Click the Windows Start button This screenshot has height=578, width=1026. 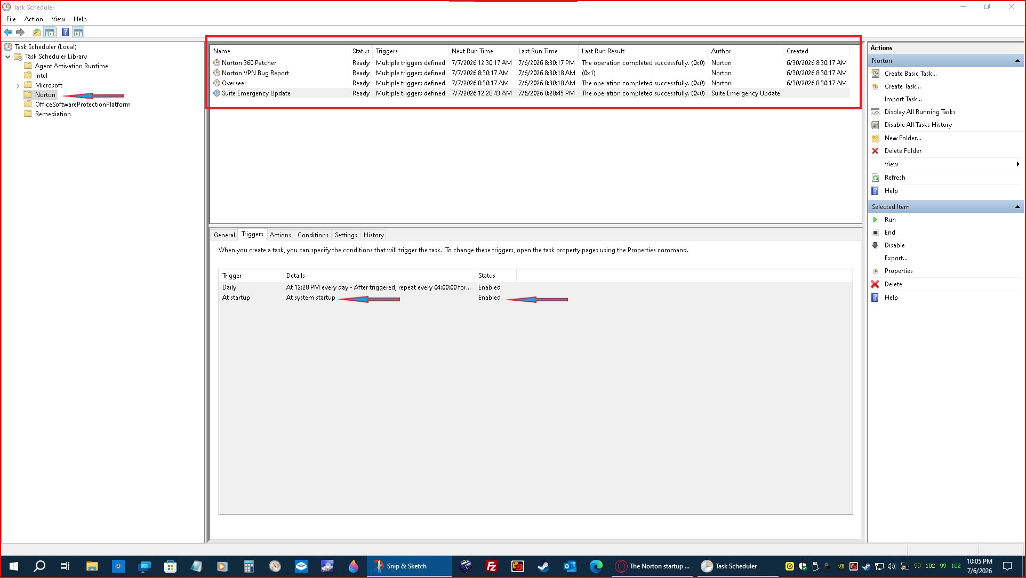point(14,566)
